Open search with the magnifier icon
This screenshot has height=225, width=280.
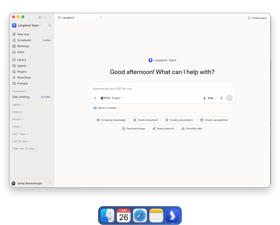tap(50, 25)
